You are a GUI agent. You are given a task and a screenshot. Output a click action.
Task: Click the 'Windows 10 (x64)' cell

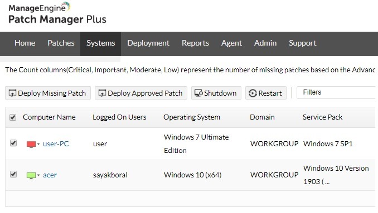coord(192,175)
